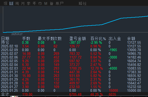Viewport: 148px width, 97px height.
Task: Select the 2025.02.09 date row
Action: pos(9,50)
